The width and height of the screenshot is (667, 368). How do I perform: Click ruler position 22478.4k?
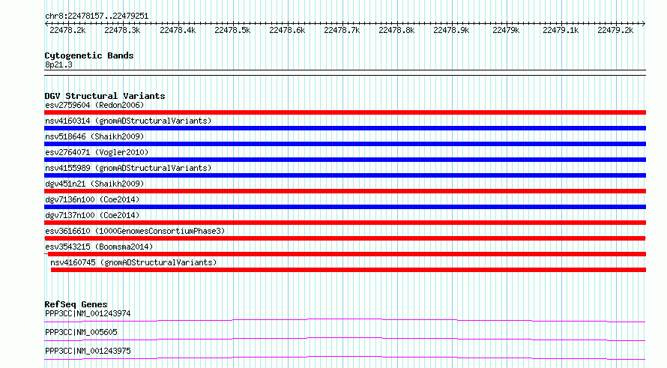coord(178,30)
